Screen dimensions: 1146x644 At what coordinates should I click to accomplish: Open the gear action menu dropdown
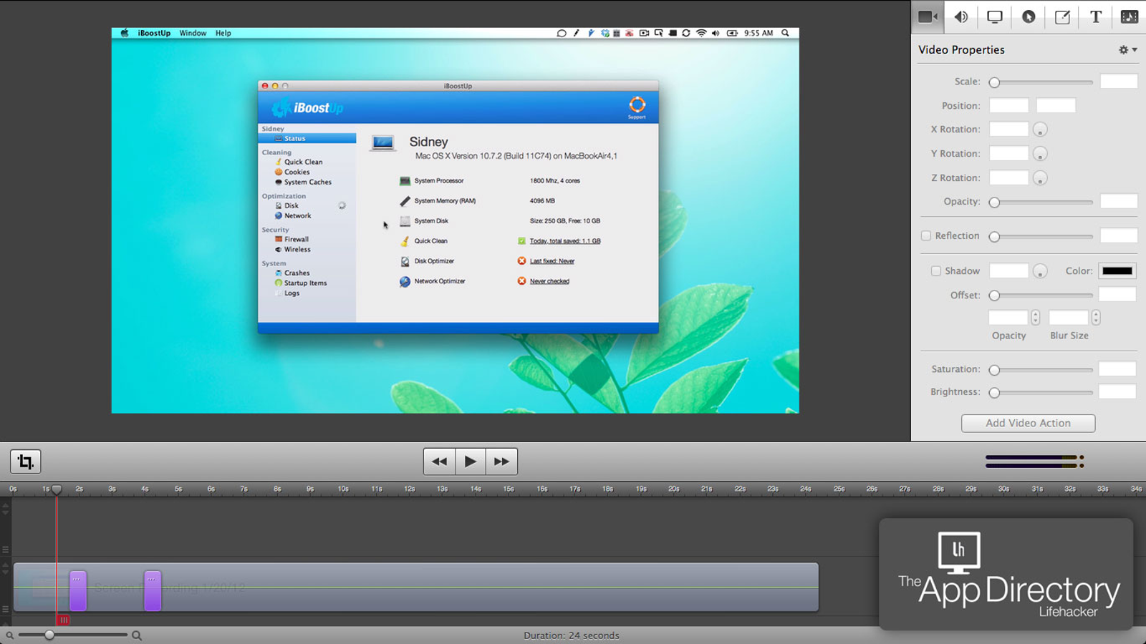click(x=1128, y=49)
